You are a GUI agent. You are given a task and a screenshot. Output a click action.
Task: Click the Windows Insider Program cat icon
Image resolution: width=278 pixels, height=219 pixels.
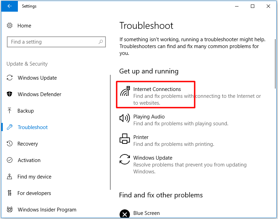pyautogui.click(x=10, y=210)
